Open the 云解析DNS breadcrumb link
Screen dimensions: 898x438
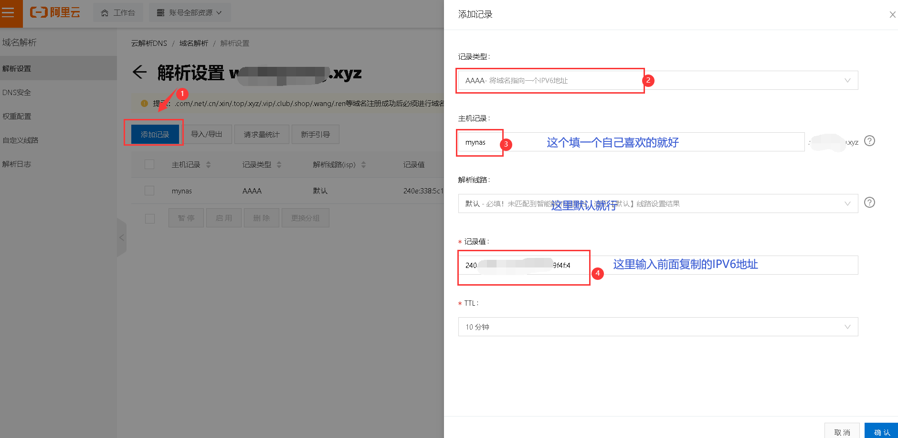point(148,43)
